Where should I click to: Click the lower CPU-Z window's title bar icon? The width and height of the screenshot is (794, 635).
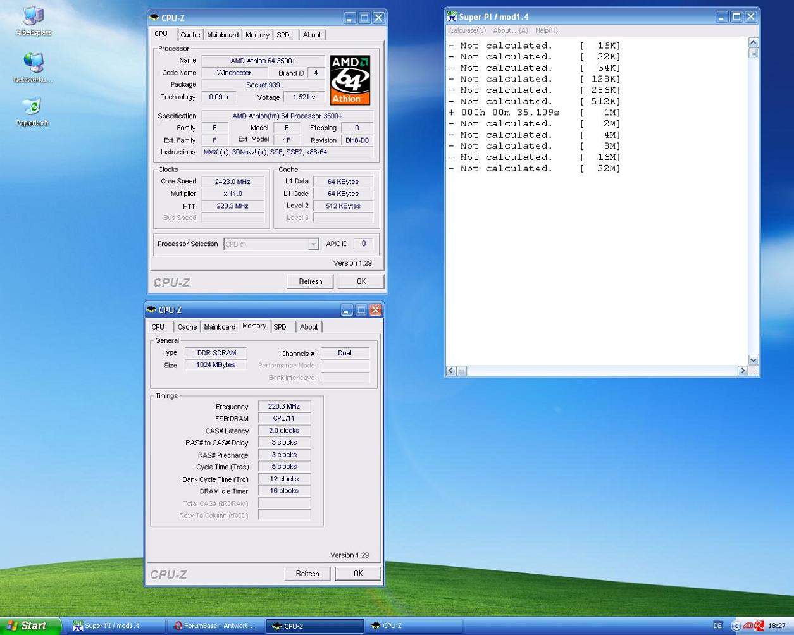[151, 310]
